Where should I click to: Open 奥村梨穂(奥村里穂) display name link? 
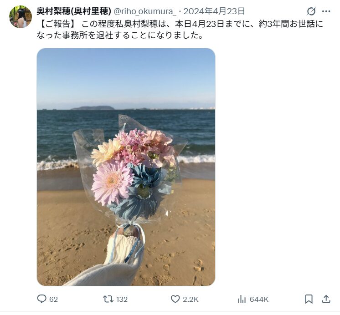tap(74, 11)
